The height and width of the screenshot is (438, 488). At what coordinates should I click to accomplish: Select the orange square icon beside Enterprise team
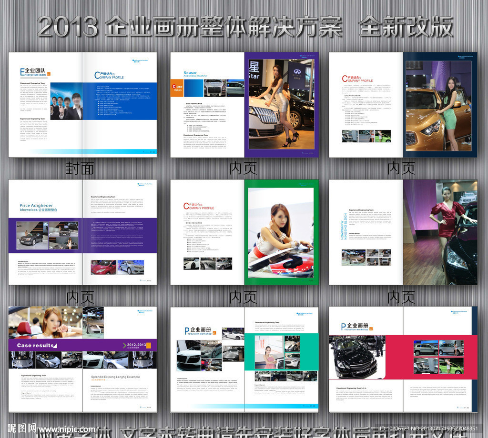[49, 74]
